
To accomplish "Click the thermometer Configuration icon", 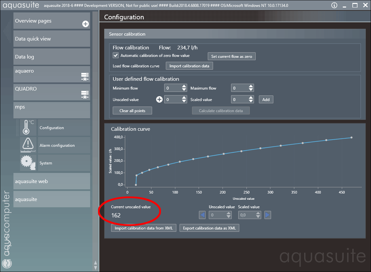I will click(x=28, y=127).
